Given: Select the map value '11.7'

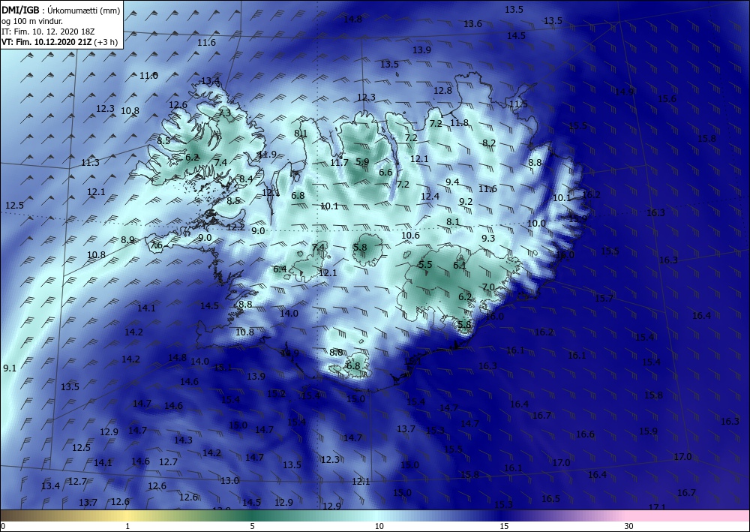Looking at the screenshot, I should click(x=339, y=163).
